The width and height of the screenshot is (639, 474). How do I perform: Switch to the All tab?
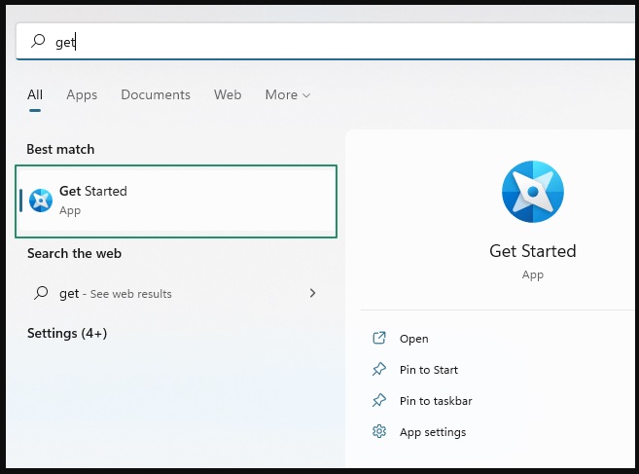click(35, 94)
